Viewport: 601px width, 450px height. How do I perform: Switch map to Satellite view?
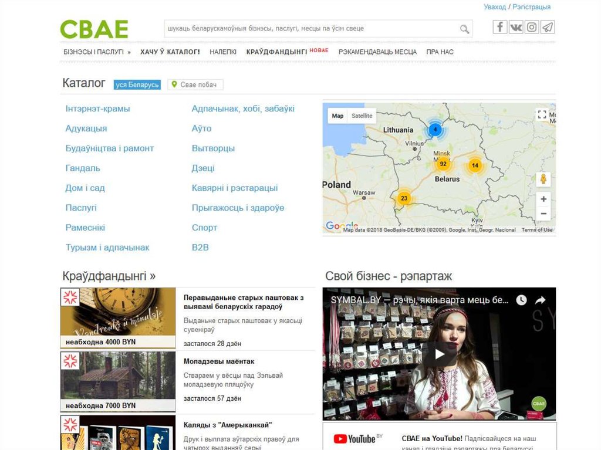click(x=362, y=116)
